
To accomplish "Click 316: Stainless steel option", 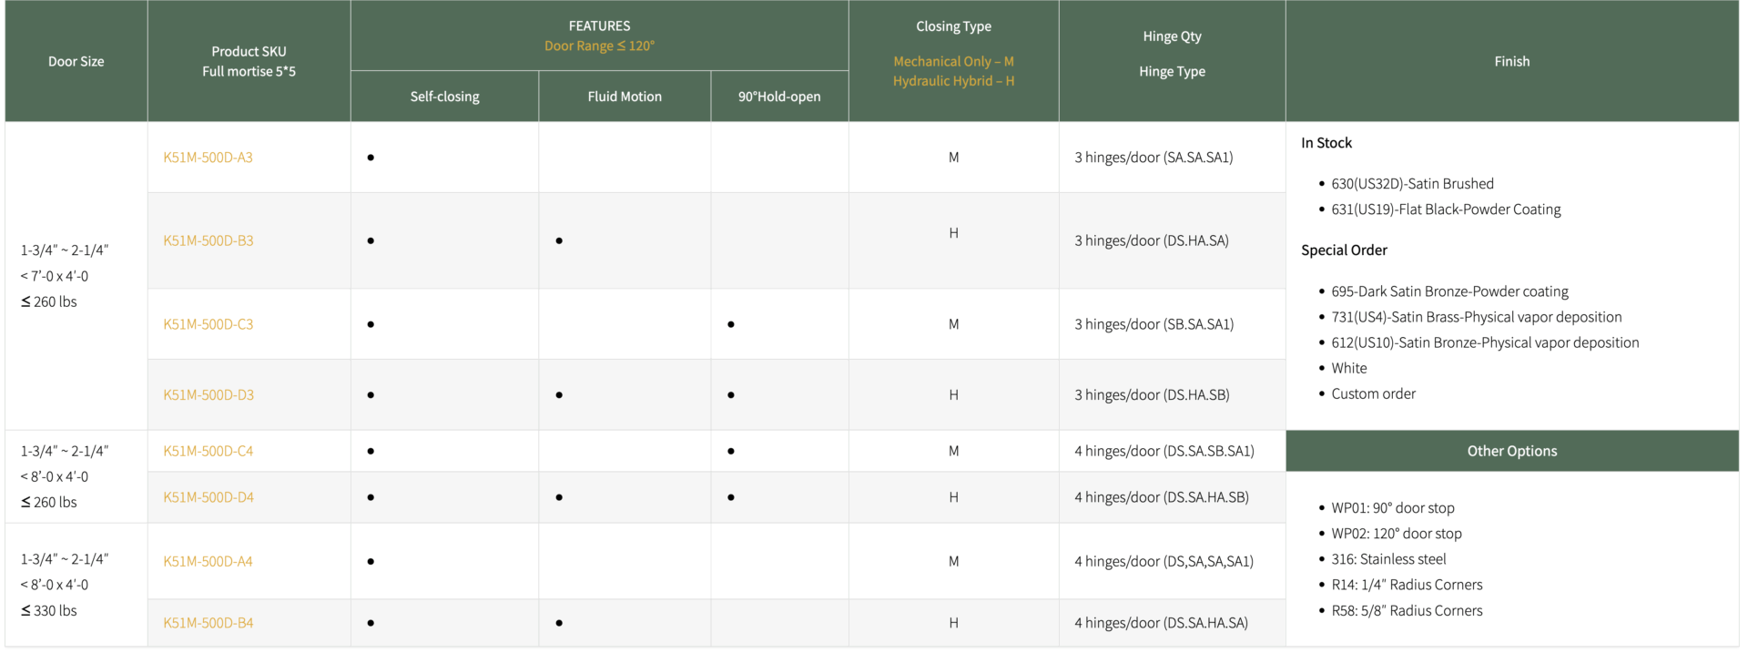I will coord(1388,559).
